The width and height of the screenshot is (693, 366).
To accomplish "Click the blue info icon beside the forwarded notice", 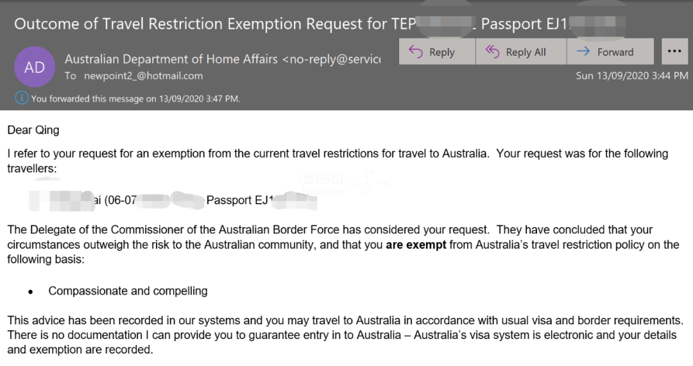I will pyautogui.click(x=21, y=98).
